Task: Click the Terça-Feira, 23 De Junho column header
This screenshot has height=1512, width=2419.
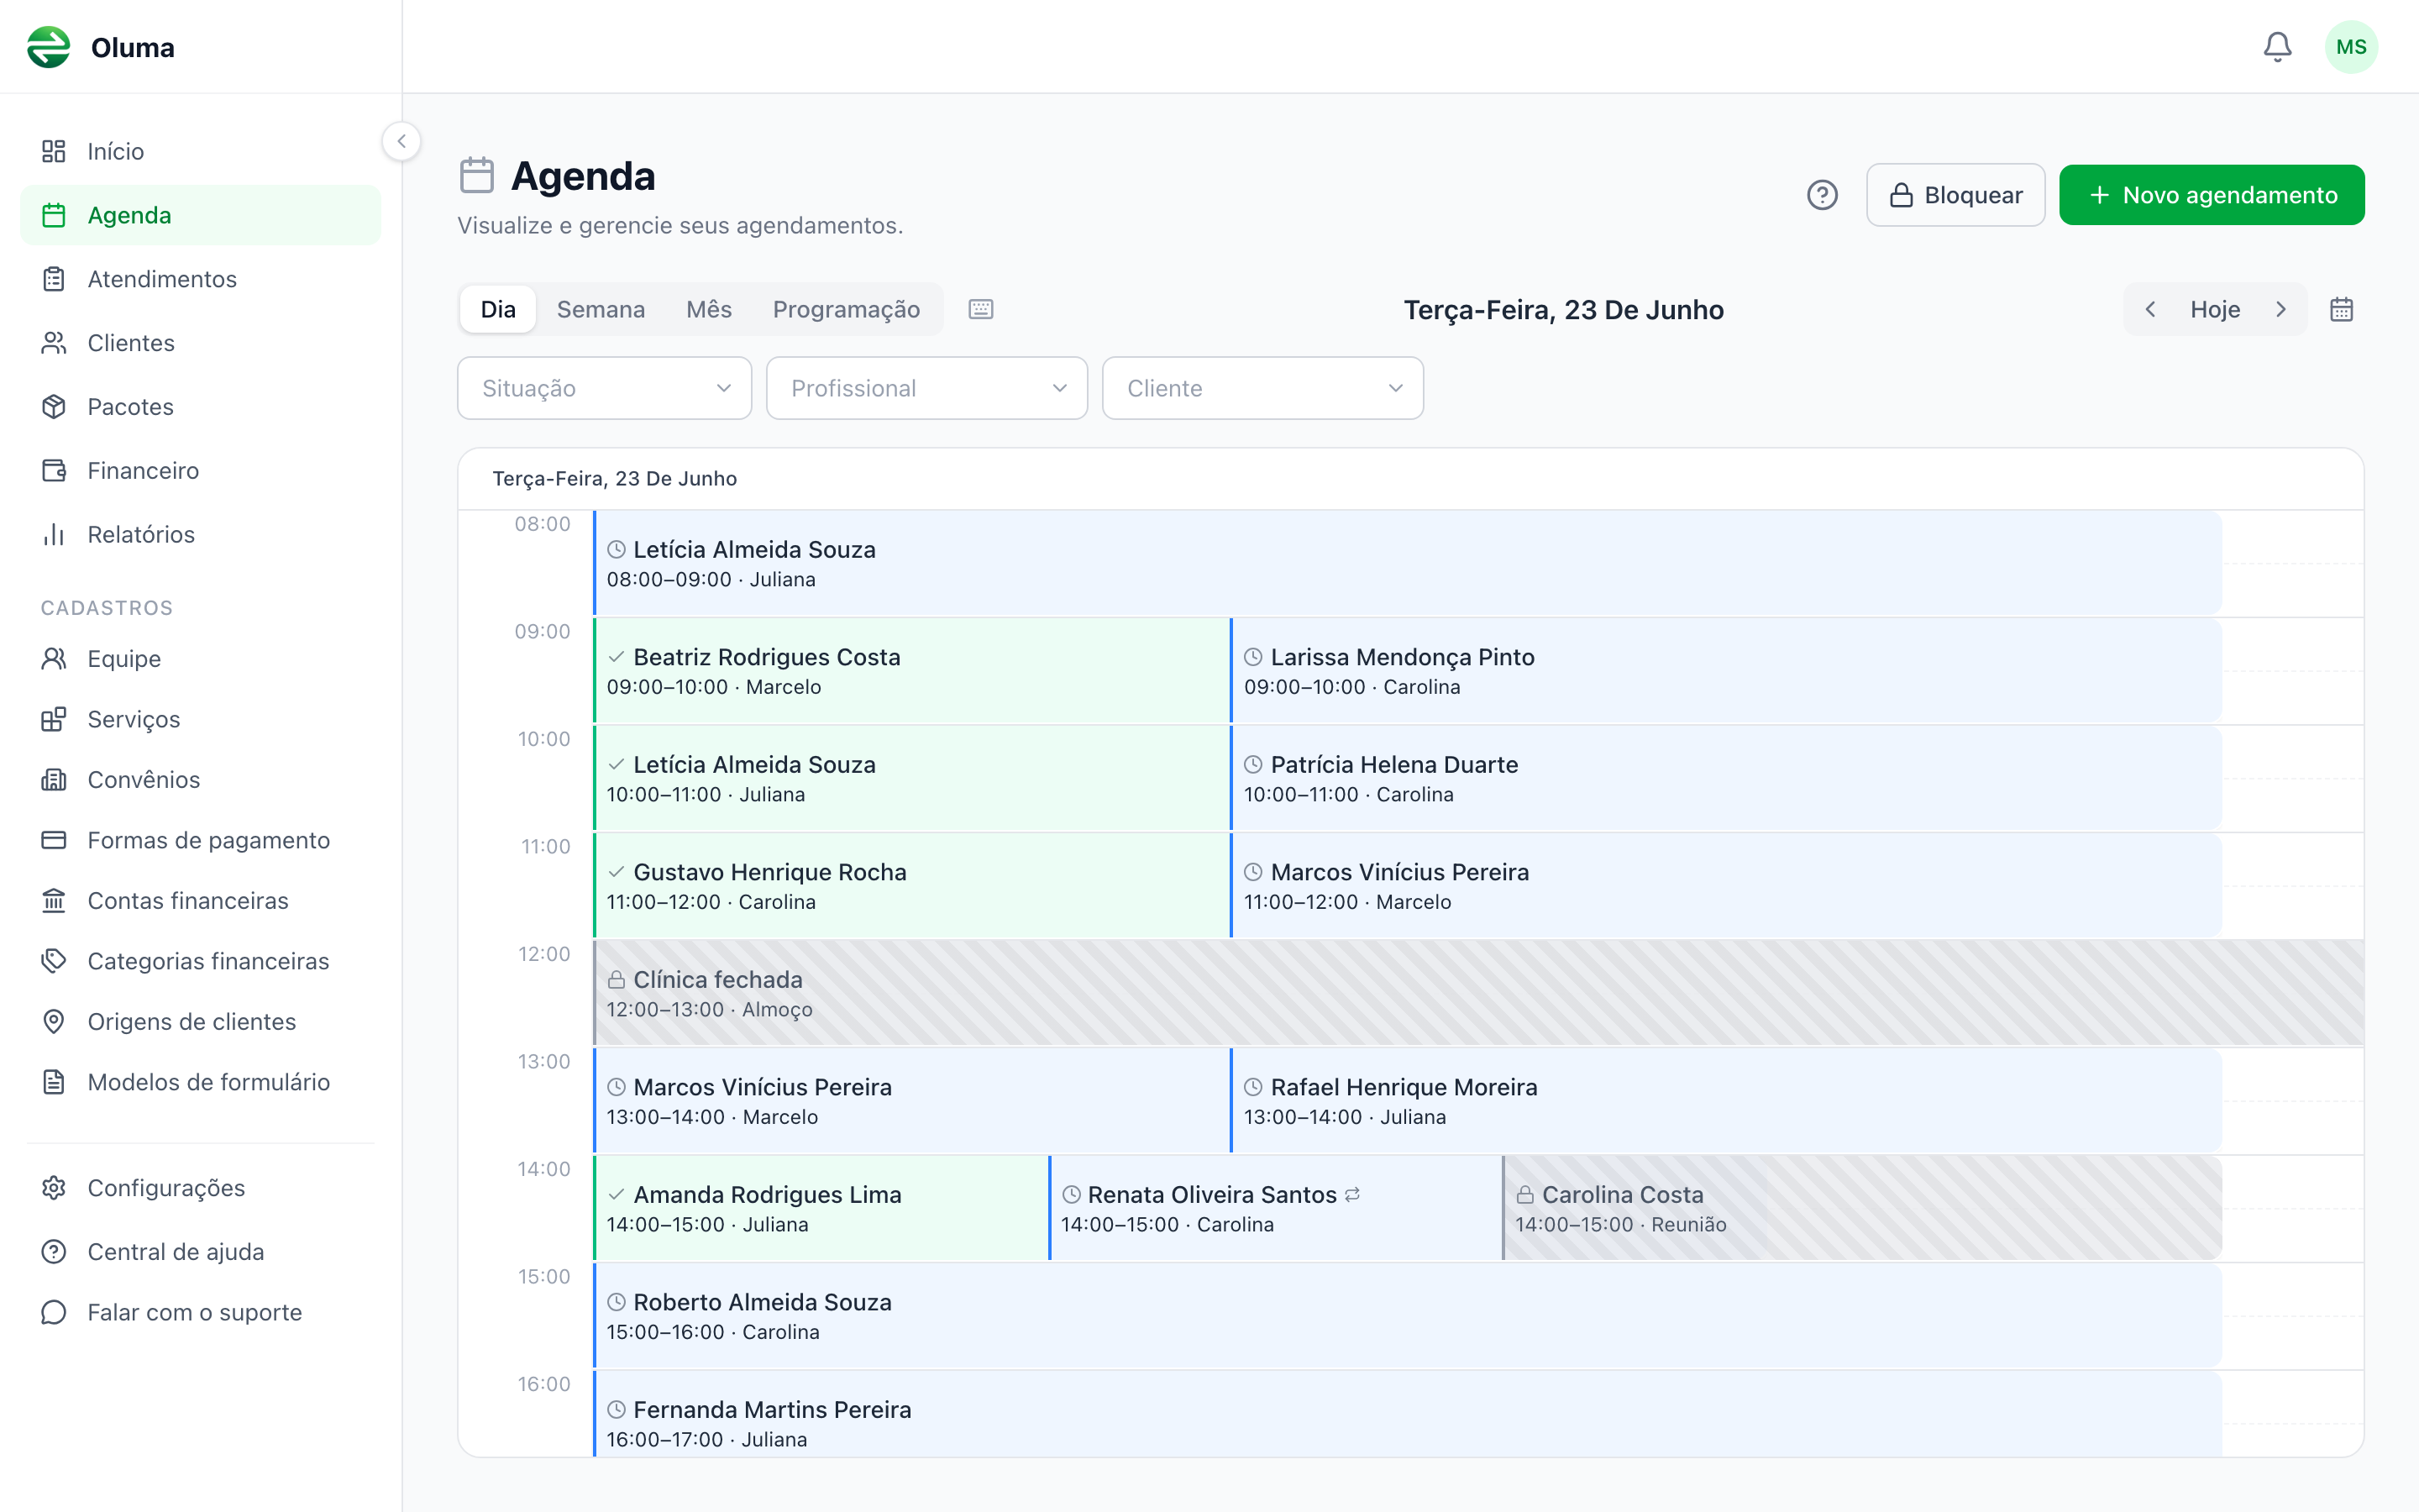Action: click(x=615, y=479)
